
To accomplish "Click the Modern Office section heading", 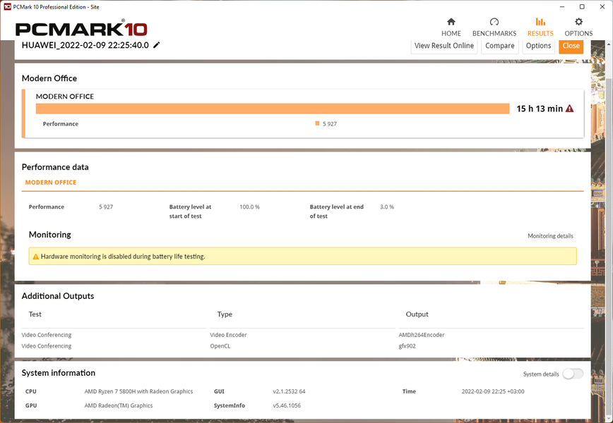I will point(49,78).
